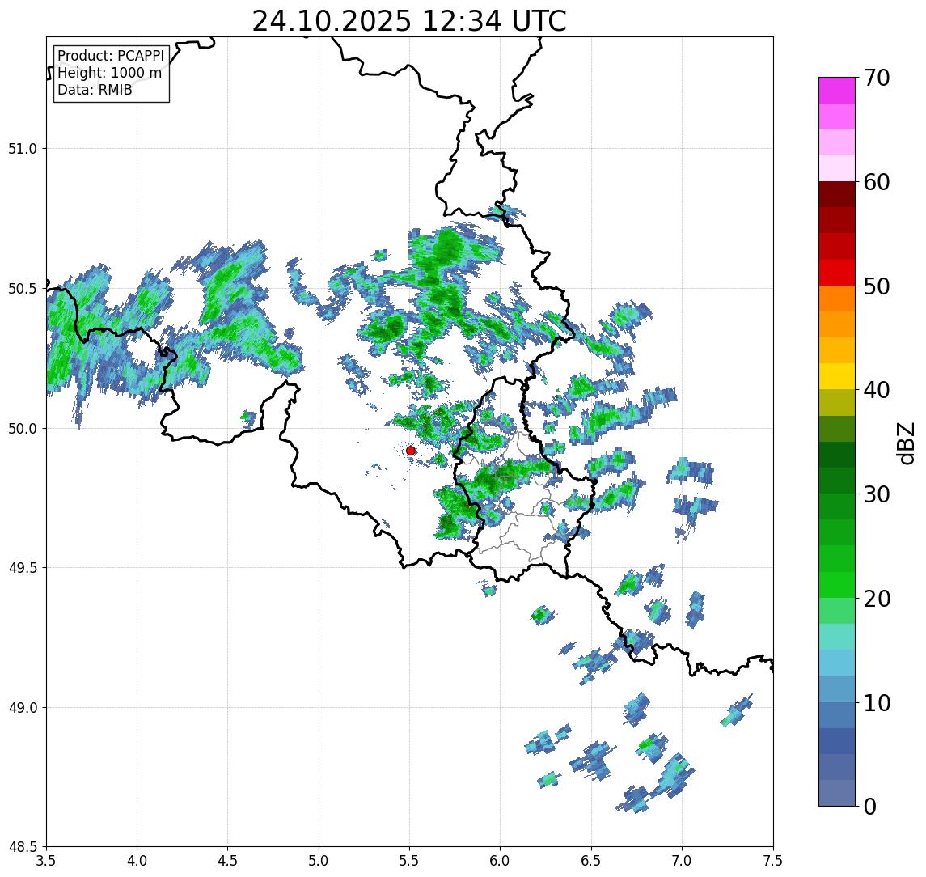This screenshot has width=926, height=877.
Task: Pick the bright green swatch just above 20
Action: click(x=837, y=585)
